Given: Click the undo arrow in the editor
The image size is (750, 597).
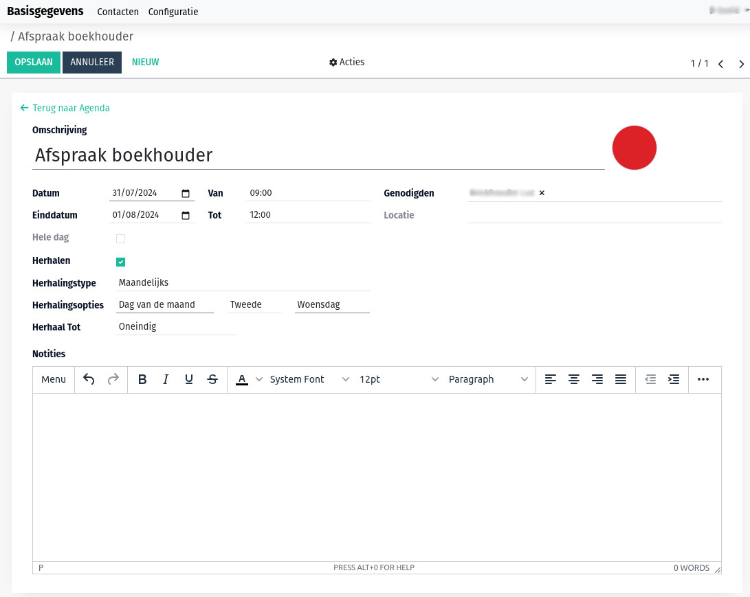Looking at the screenshot, I should pyautogui.click(x=89, y=379).
